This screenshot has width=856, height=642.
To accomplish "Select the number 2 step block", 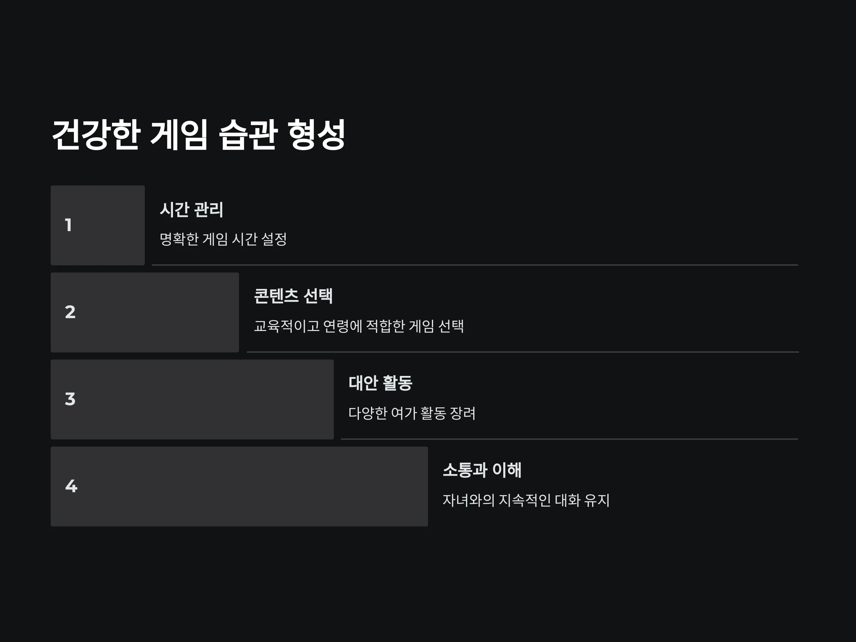I will coord(145,312).
